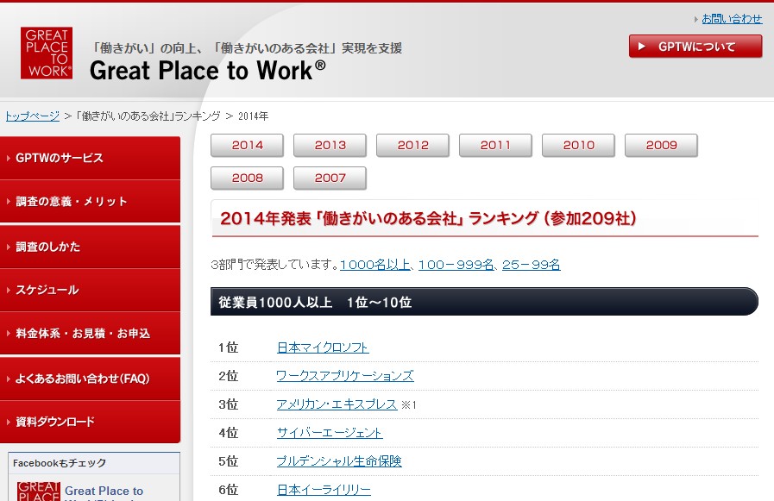The image size is (774, 501).
Task: Click the Great Place to Facebook page link
Action: [x=104, y=491]
